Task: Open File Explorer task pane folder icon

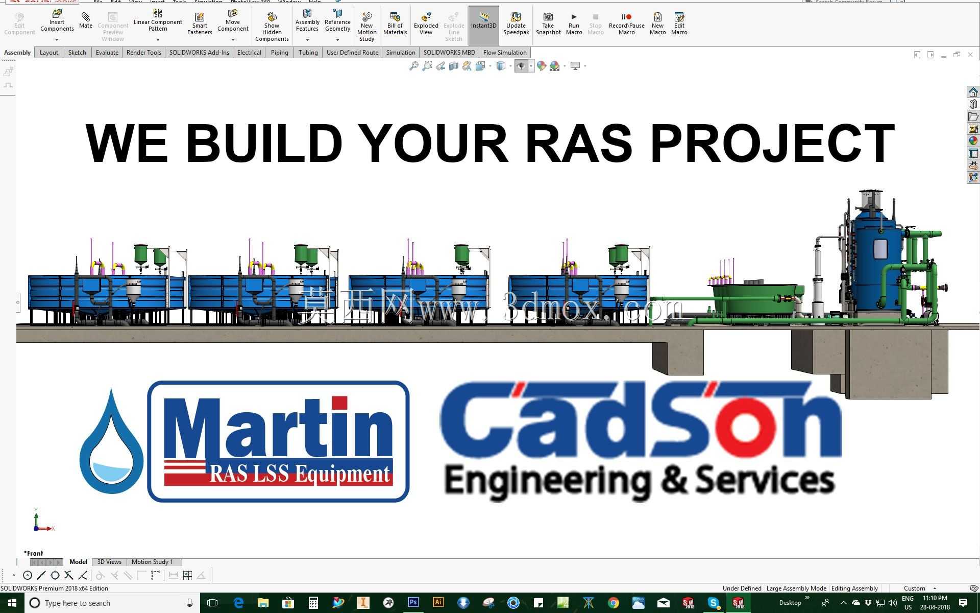Action: (x=973, y=116)
